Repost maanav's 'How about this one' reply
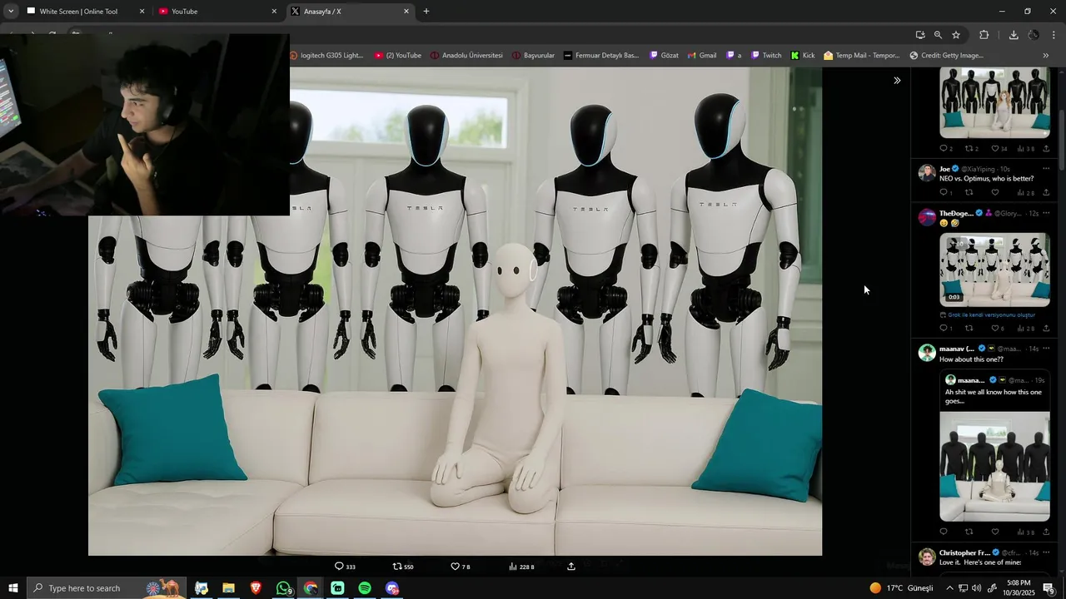This screenshot has height=599, width=1066. [x=969, y=532]
